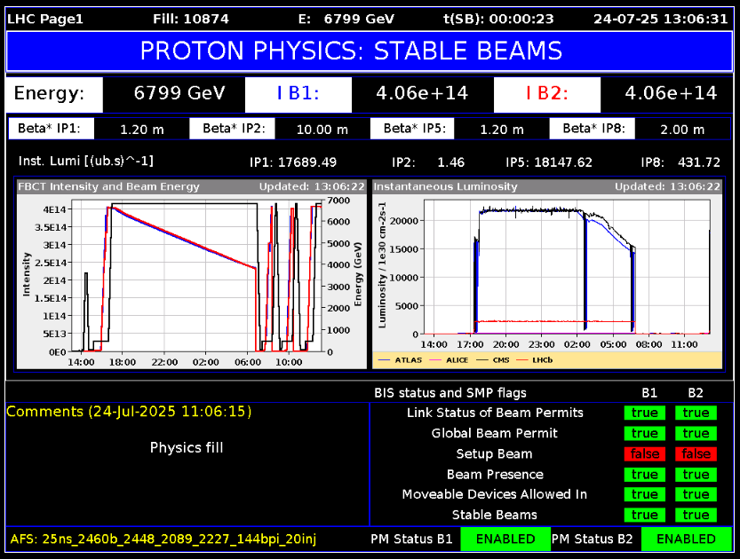Click the PM Status B2 ENABLED button
The image size is (740, 559).
click(685, 539)
